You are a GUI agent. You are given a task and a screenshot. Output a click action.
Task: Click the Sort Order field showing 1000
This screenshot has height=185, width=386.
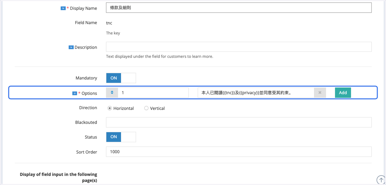pyautogui.click(x=239, y=152)
